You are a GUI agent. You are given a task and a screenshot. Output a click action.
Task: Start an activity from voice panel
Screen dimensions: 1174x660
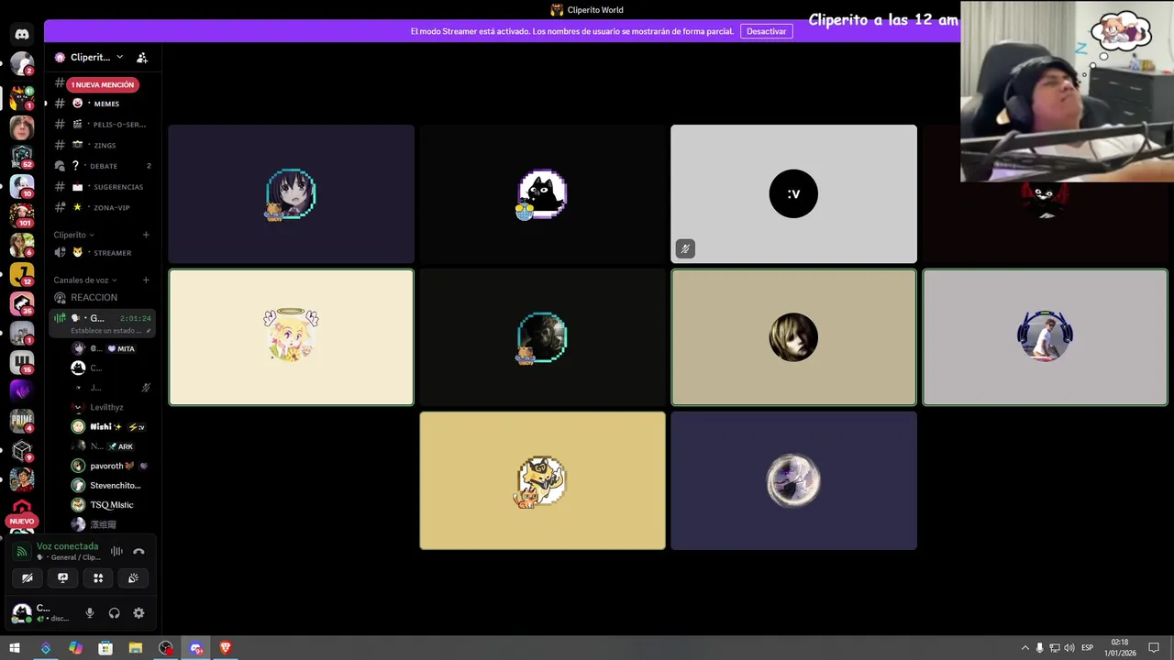coord(98,577)
